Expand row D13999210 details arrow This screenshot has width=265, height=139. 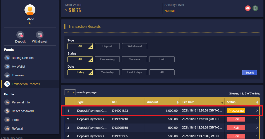click(x=257, y=119)
